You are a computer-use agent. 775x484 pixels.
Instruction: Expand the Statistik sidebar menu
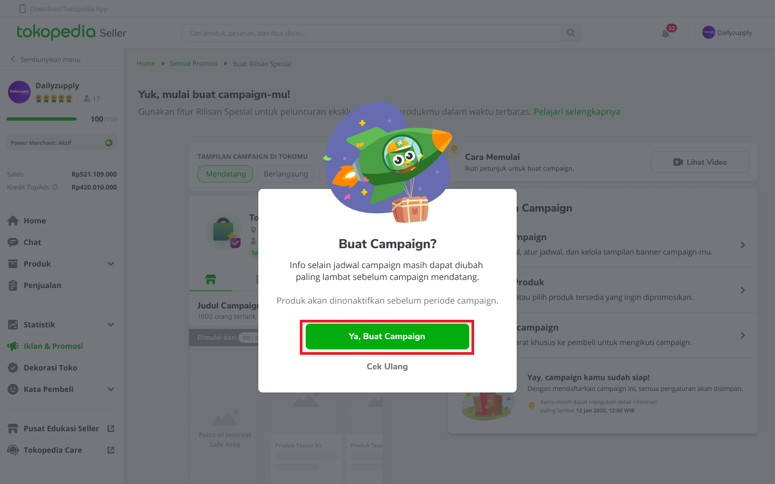coord(111,325)
